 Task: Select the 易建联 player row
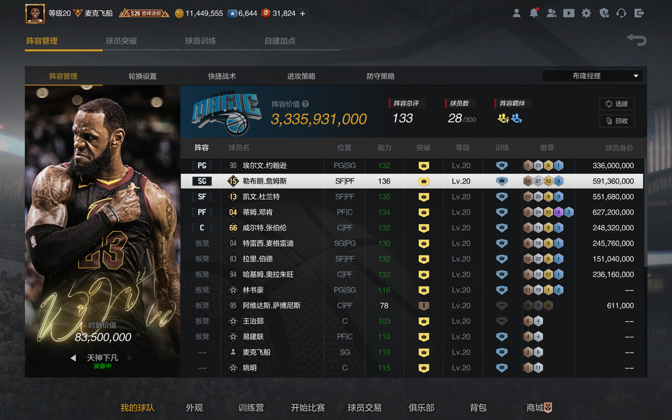click(412, 337)
